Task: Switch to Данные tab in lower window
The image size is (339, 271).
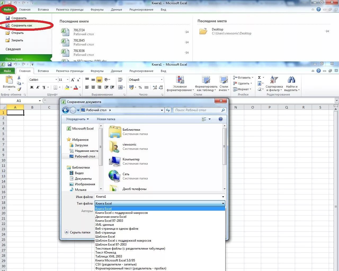Action: [x=117, y=71]
